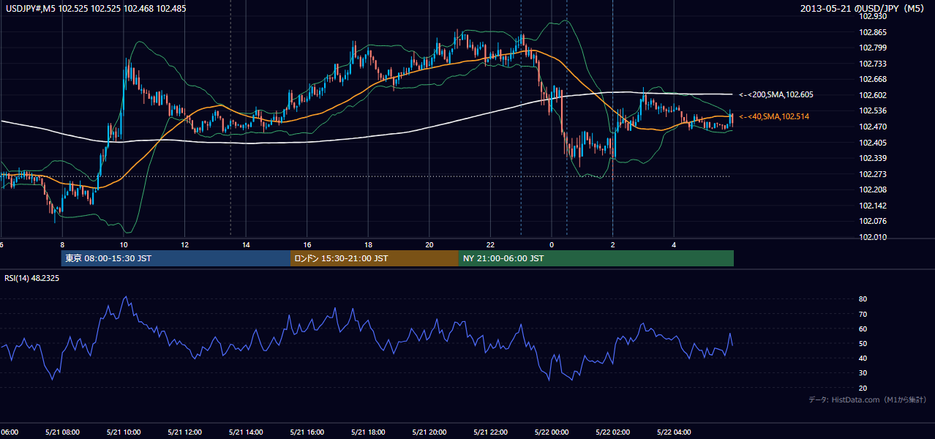The height and width of the screenshot is (439, 935).
Task: Click the 5/22 04:00 time label
Action: point(675,432)
